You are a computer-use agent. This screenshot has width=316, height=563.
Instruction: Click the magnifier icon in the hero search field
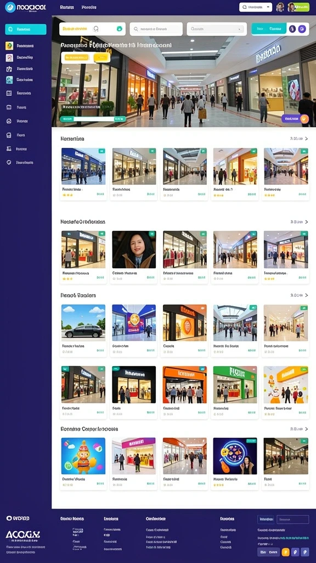pos(136,29)
